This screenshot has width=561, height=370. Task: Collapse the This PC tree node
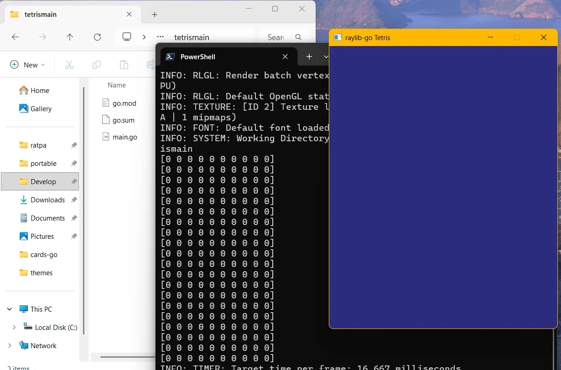click(x=10, y=309)
